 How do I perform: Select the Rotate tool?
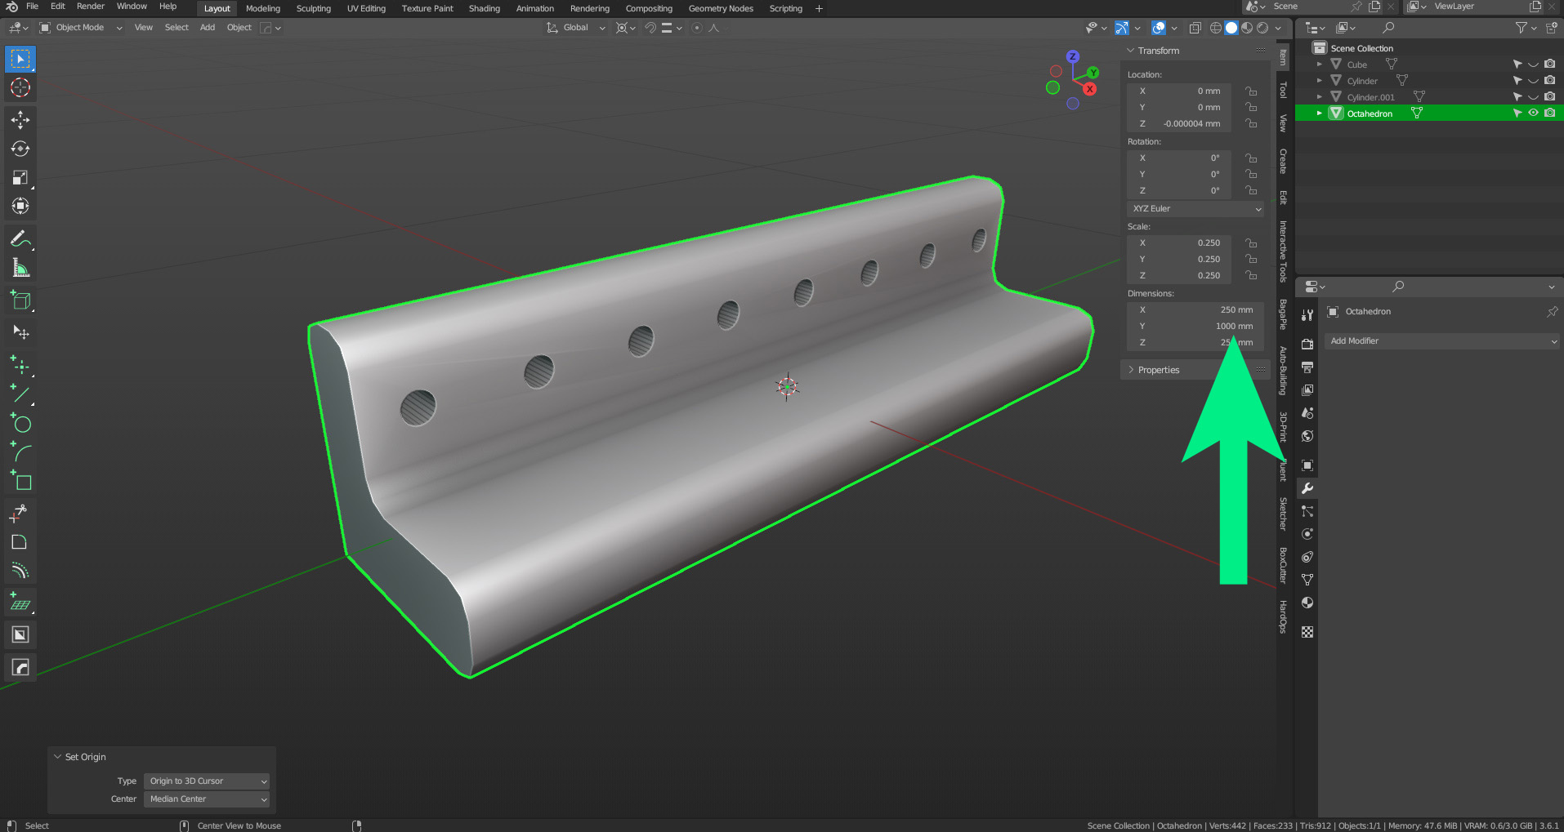click(x=20, y=149)
